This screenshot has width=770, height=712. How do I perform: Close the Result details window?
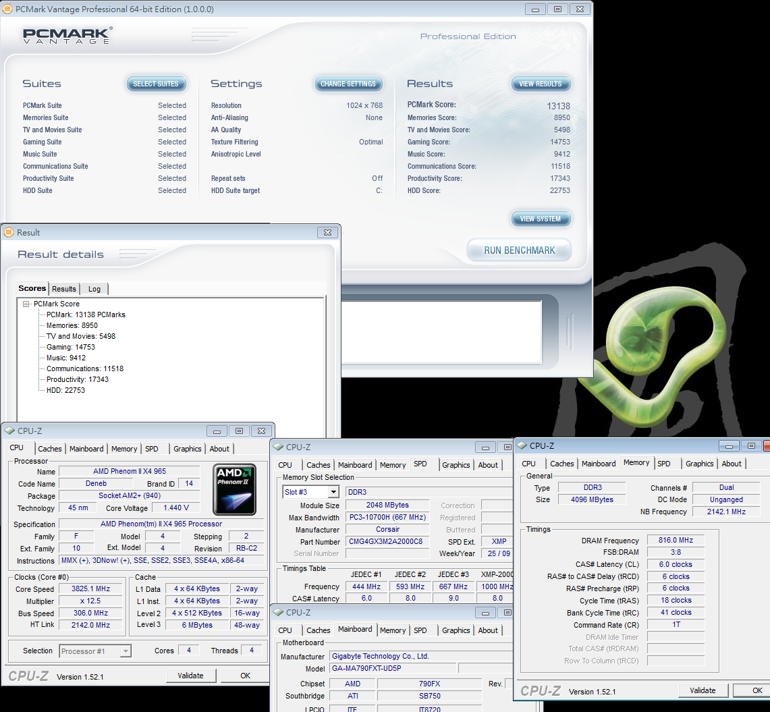pyautogui.click(x=327, y=232)
